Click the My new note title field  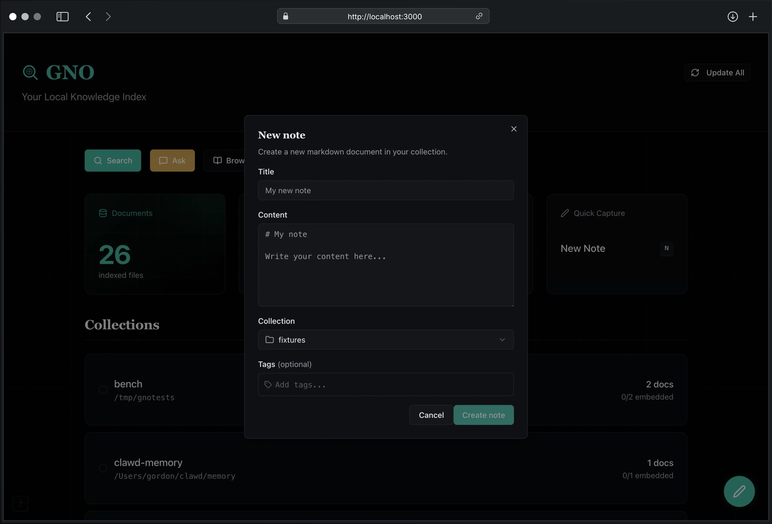click(x=385, y=191)
